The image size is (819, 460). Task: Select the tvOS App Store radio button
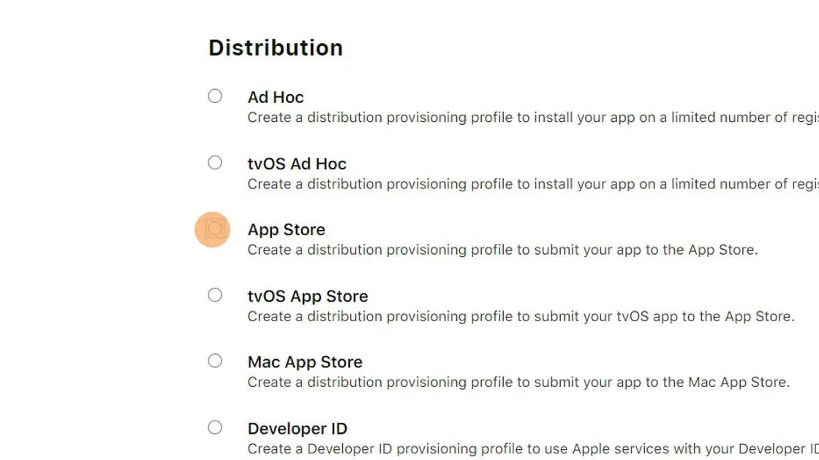(214, 294)
